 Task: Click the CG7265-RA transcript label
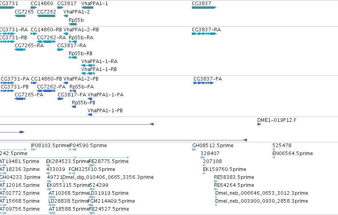pyautogui.click(x=29, y=45)
